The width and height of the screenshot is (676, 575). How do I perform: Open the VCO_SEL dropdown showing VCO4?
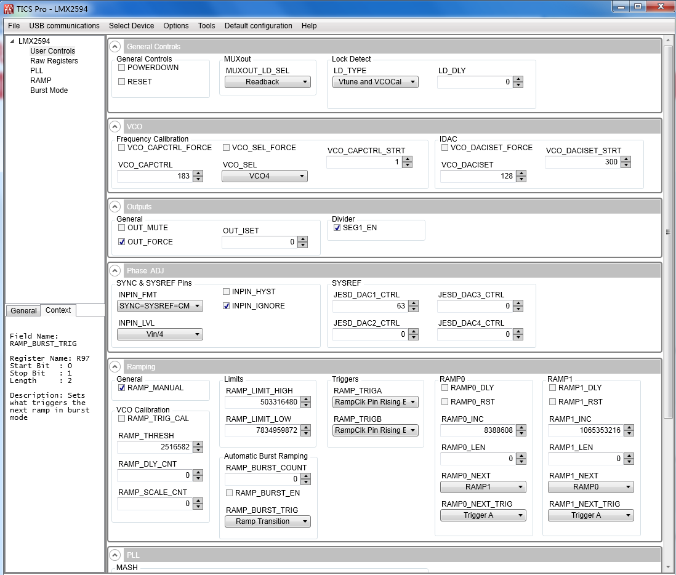click(265, 176)
